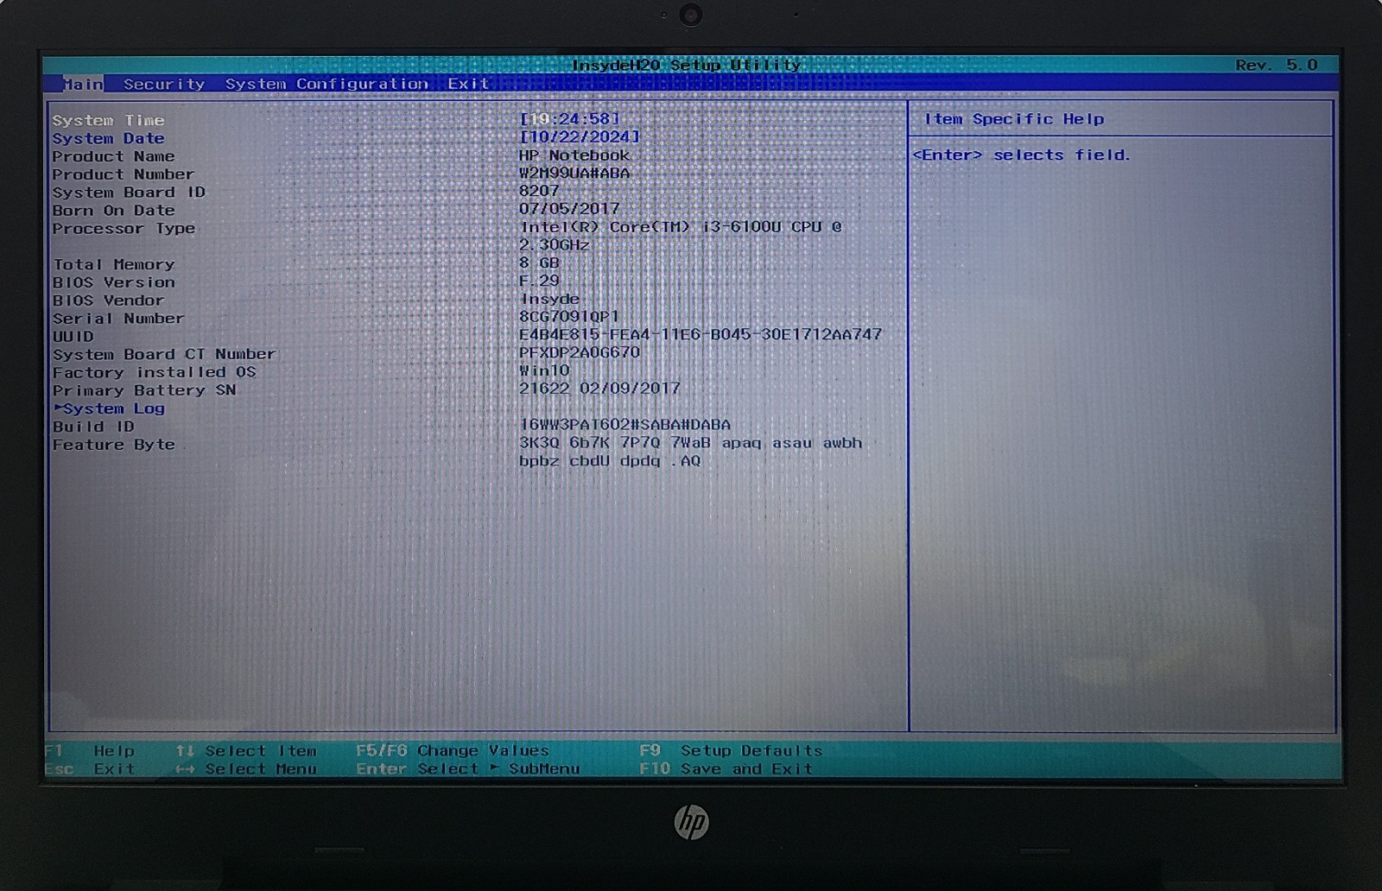
Task: Click the Item Specific Help heading
Action: coord(1014,119)
